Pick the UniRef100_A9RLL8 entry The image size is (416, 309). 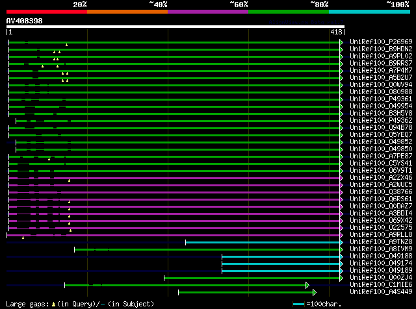[x=381, y=235]
